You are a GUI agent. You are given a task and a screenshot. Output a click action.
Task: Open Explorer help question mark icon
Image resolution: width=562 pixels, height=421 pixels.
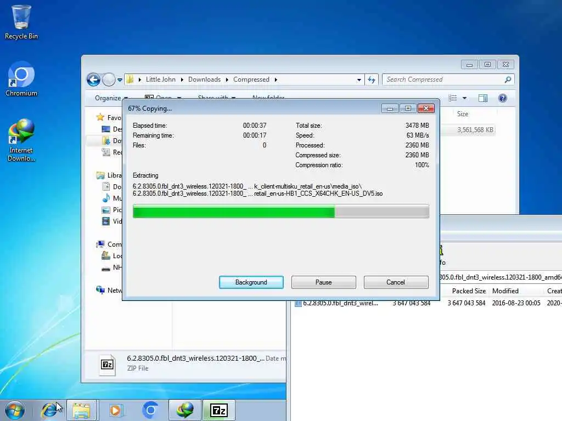pyautogui.click(x=503, y=98)
